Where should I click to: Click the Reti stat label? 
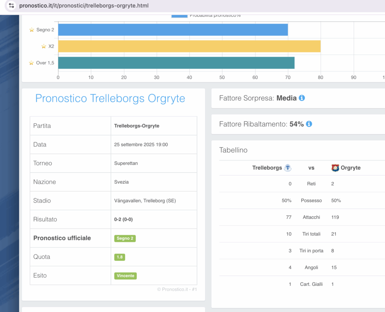[311, 183]
